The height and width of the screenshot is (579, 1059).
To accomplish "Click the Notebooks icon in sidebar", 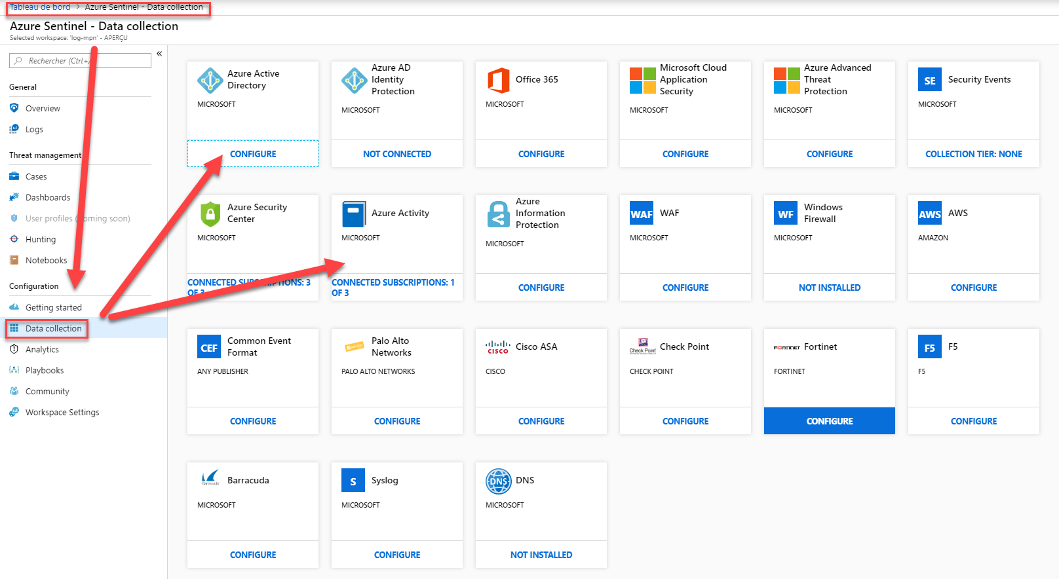I will pyautogui.click(x=14, y=260).
